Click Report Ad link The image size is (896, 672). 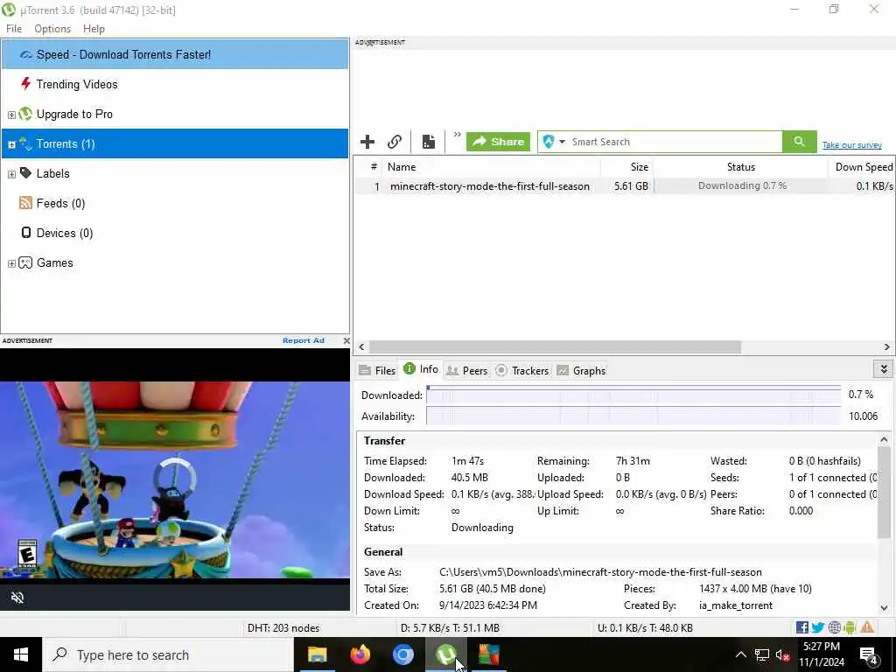coord(304,340)
